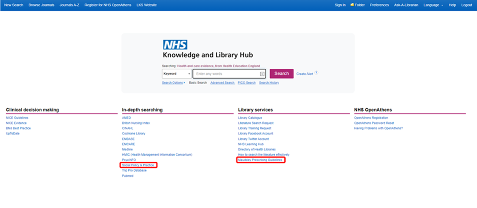Open the Create Alert help question mark icon
Screen dimensions: 477x208
click(316, 73)
